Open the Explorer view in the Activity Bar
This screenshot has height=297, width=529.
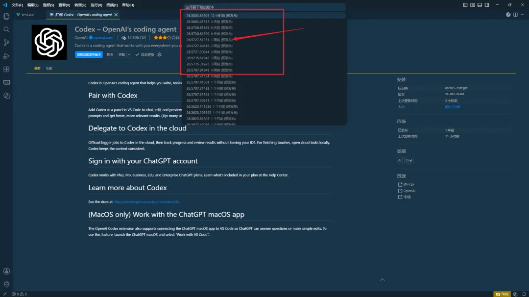tap(6, 16)
